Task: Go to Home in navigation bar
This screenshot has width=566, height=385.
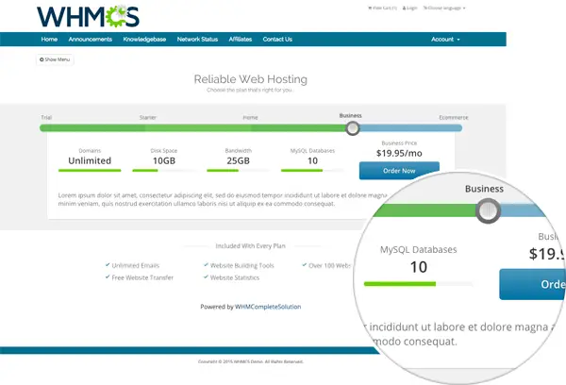Action: [x=49, y=39]
